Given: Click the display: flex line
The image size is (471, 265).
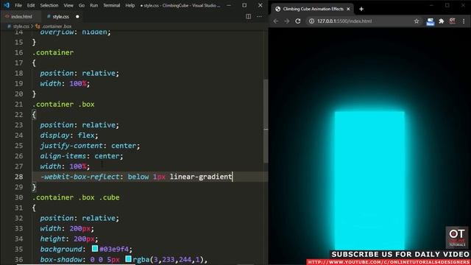Looking at the screenshot, I should tap(69, 135).
